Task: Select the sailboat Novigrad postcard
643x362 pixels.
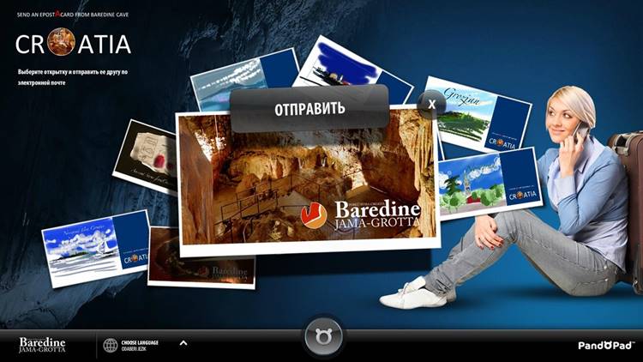Action: [95, 248]
